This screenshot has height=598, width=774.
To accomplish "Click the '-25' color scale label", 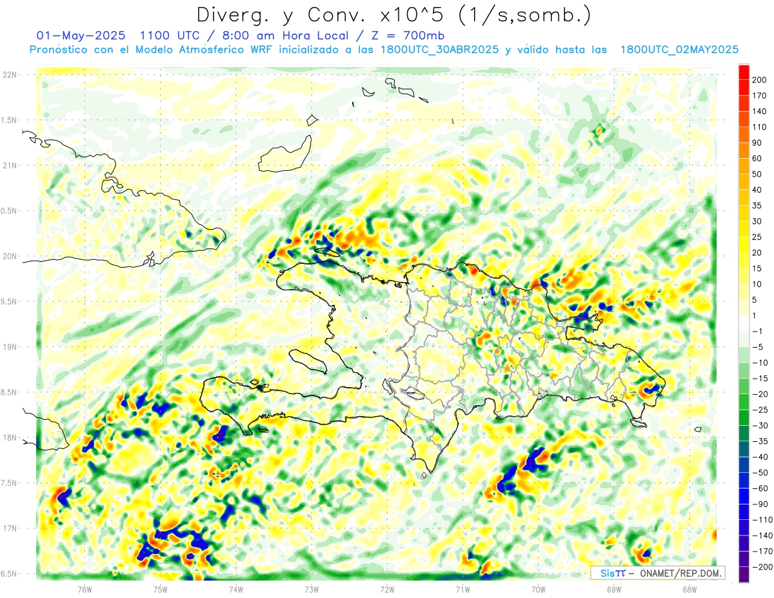I will click(761, 410).
